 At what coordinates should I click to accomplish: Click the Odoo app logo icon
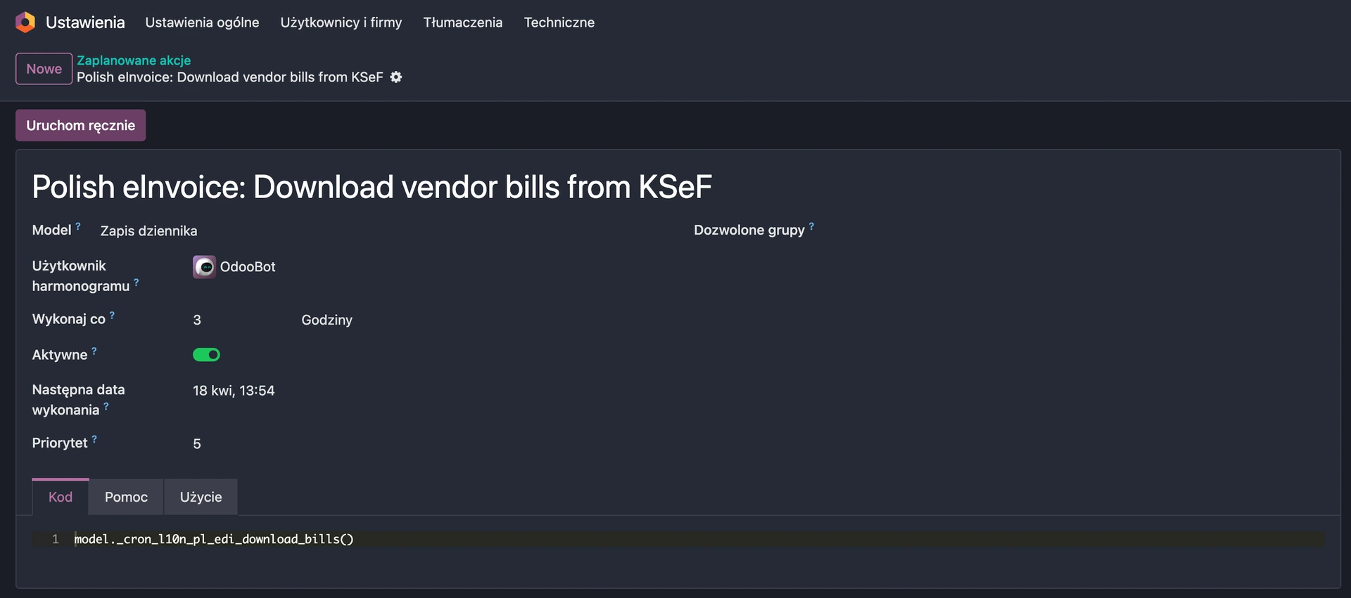[x=25, y=22]
